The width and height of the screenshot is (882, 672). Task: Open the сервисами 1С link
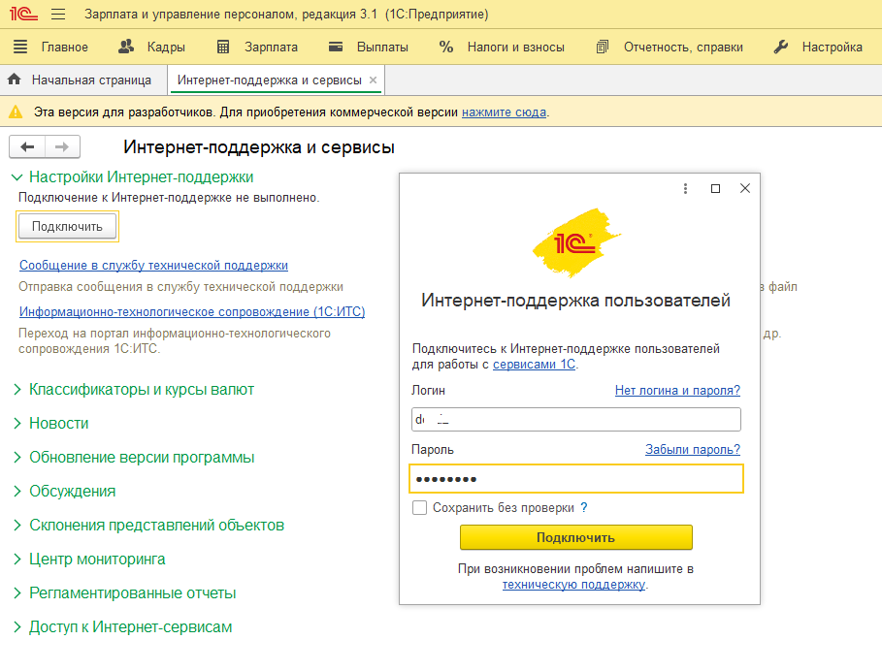(535, 365)
